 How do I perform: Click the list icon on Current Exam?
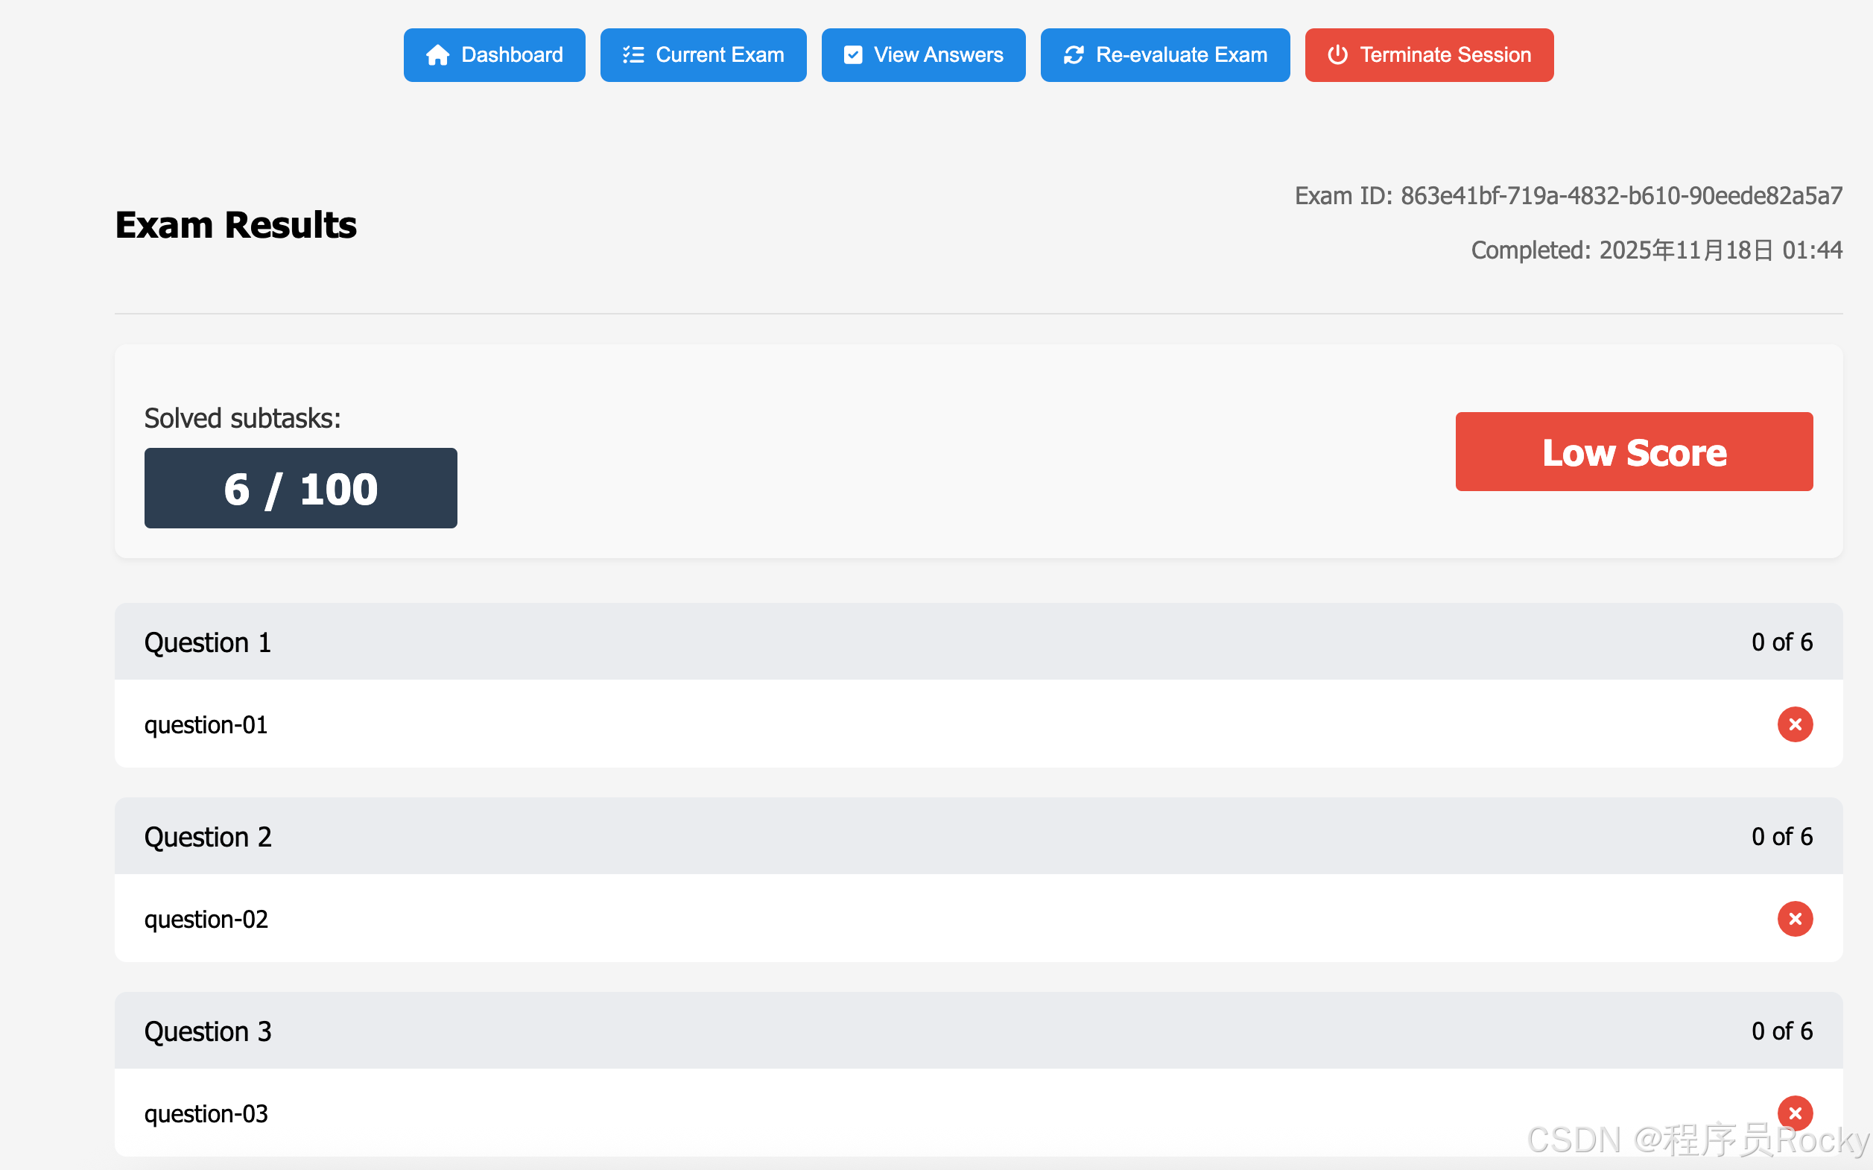(633, 55)
